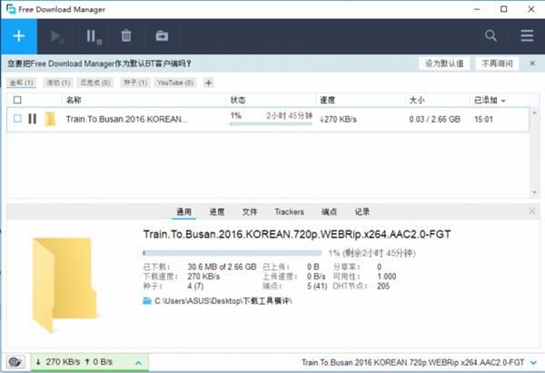Open the hamburger main menu
This screenshot has width=545, height=373.
[x=527, y=35]
